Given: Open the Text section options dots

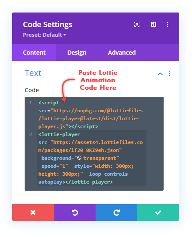Looking at the screenshot, I should coord(169,74).
